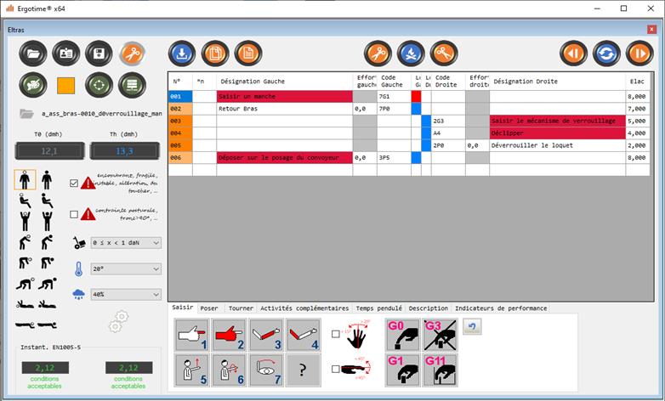This screenshot has width=665, height=401.
Task: Enable the wrist deviation hand checkbox
Action: [335, 334]
